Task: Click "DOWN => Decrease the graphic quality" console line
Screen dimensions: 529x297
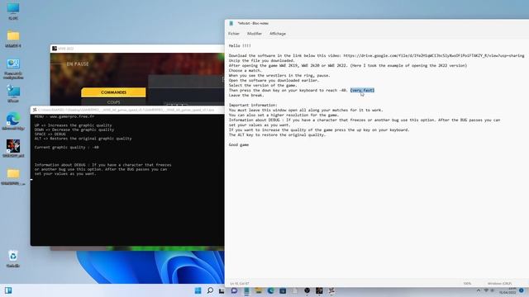Action: (74, 130)
